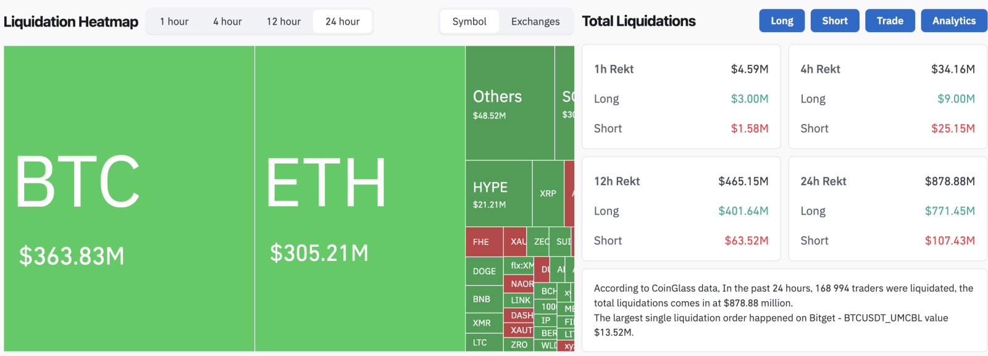Select the 24 hour timeframe tab
The width and height of the screenshot is (988, 356).
(x=342, y=22)
